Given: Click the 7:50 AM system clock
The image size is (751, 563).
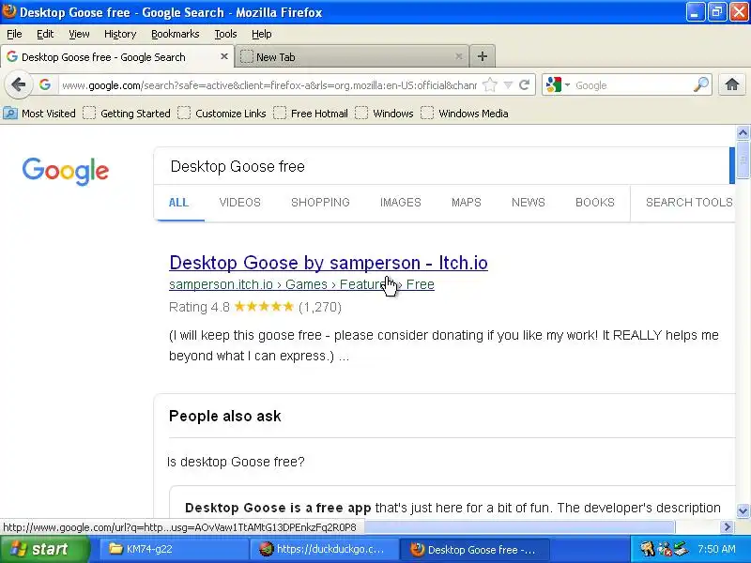Looking at the screenshot, I should (716, 549).
